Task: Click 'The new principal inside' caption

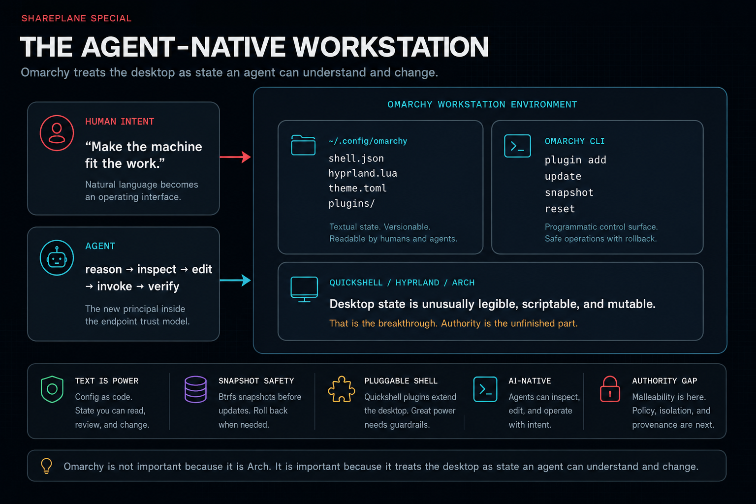Action: [x=135, y=309]
